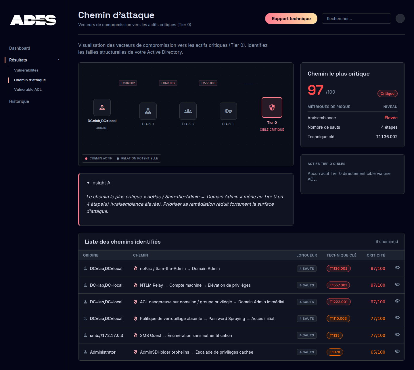Click T1557.001 technique badge
The height and width of the screenshot is (370, 414).
pyautogui.click(x=338, y=285)
